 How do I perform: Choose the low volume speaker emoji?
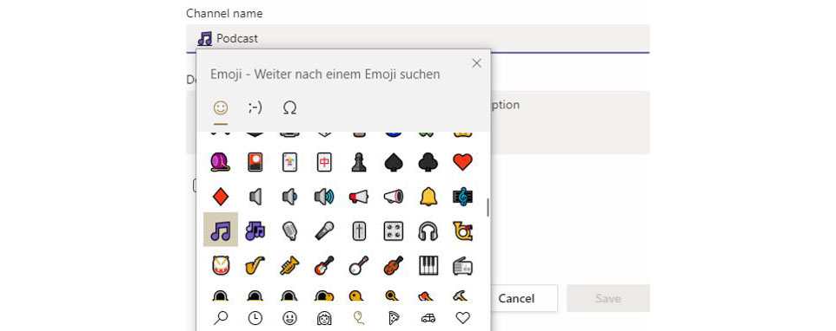coord(289,197)
